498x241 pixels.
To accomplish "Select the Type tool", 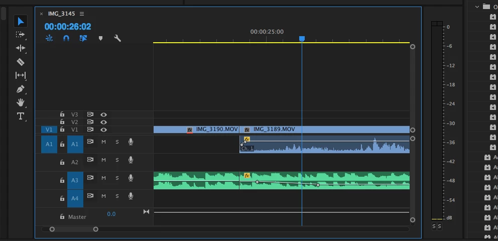I will tap(20, 116).
